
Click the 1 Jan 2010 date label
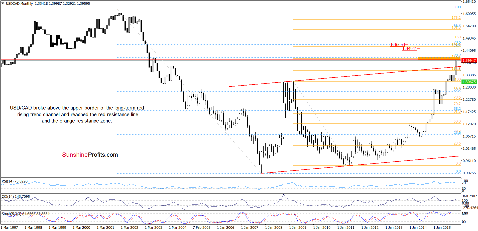[322, 227]
